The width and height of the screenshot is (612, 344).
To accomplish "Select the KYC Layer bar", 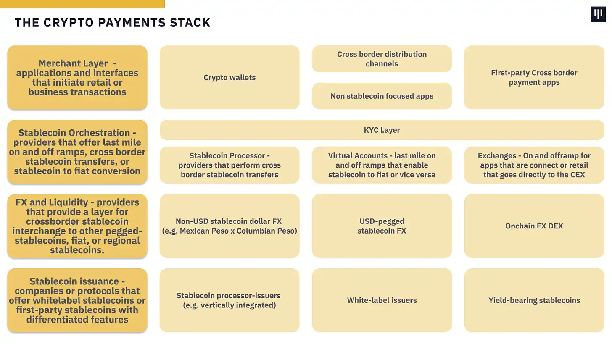I will [382, 130].
